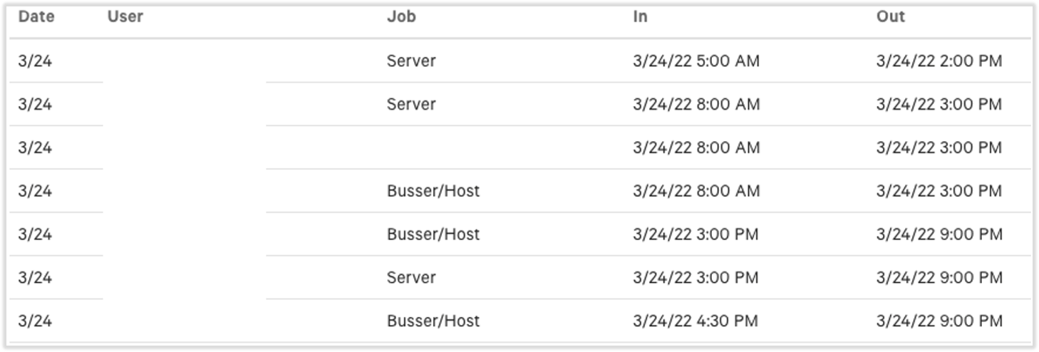1039x352 pixels.
Task: Select Server job with 8:00 AM clock-in
Action: tap(411, 104)
